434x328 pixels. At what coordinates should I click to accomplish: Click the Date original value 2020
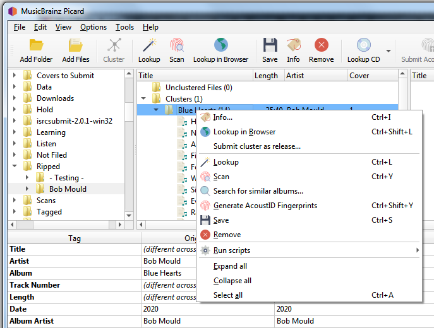(x=150, y=308)
